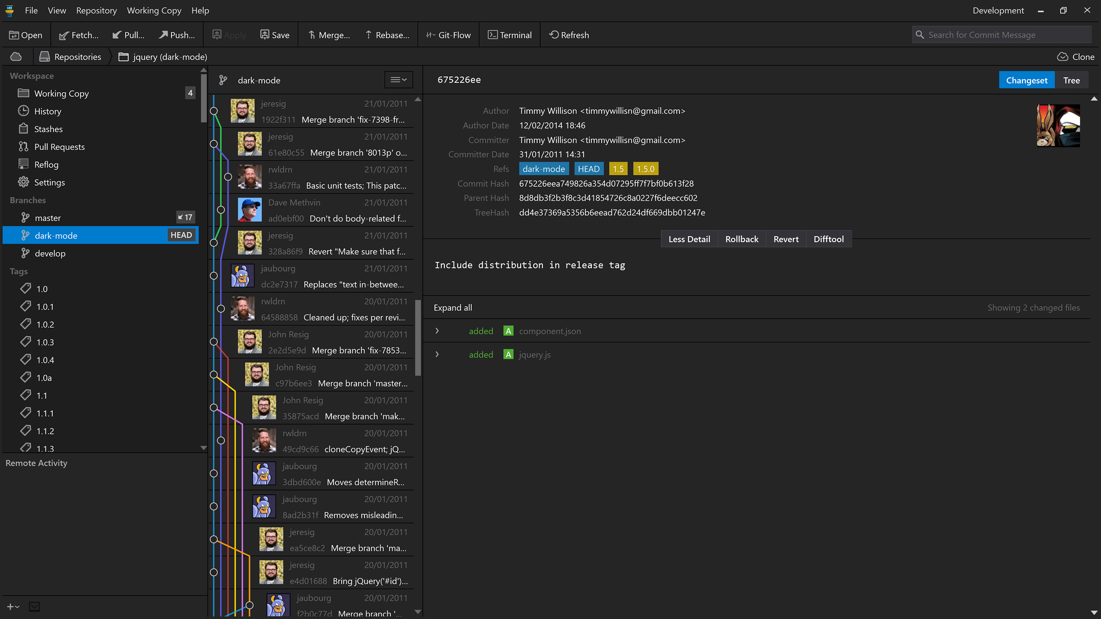Open Reflog from the sidebar

click(x=46, y=164)
